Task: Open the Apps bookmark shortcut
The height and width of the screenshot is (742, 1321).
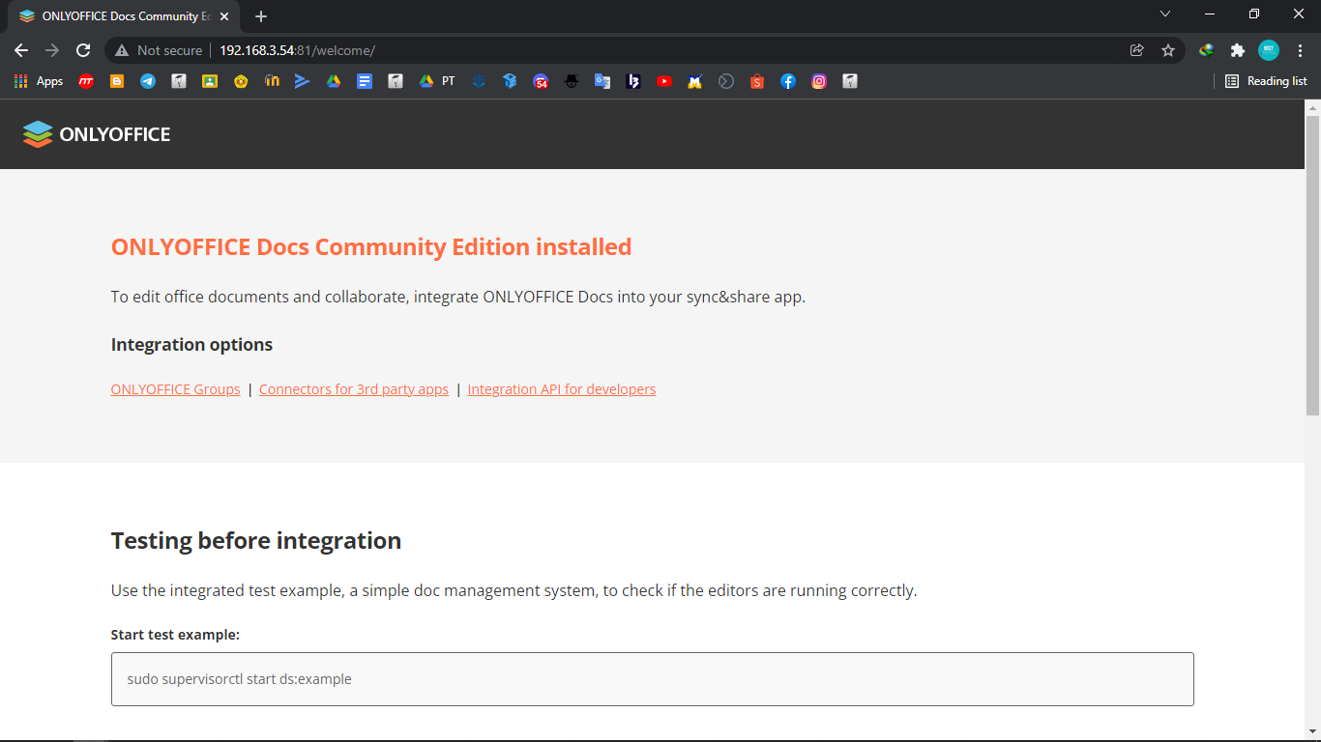Action: tap(39, 81)
